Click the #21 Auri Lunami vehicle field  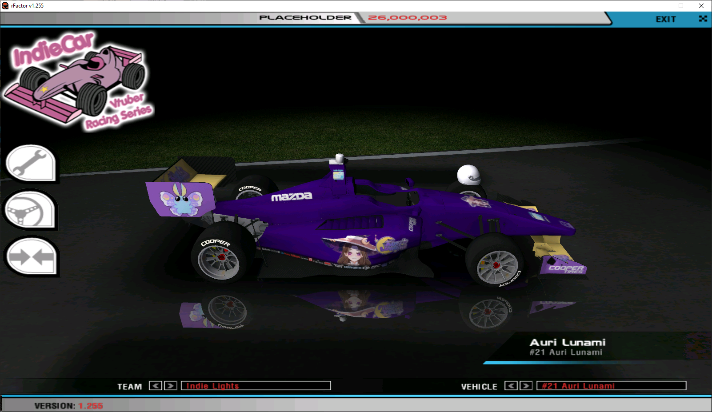[x=611, y=386]
